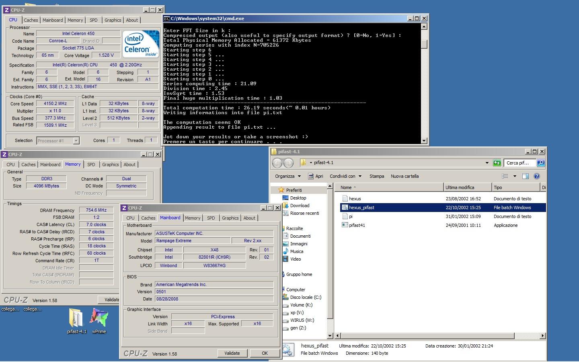Click the Cerca pif... search field
This screenshot has width=579, height=362.
(x=519, y=163)
